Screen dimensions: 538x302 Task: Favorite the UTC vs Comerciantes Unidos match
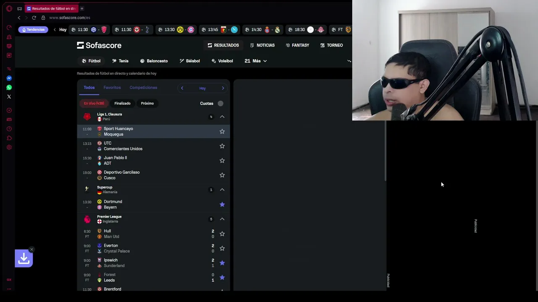[222, 146]
